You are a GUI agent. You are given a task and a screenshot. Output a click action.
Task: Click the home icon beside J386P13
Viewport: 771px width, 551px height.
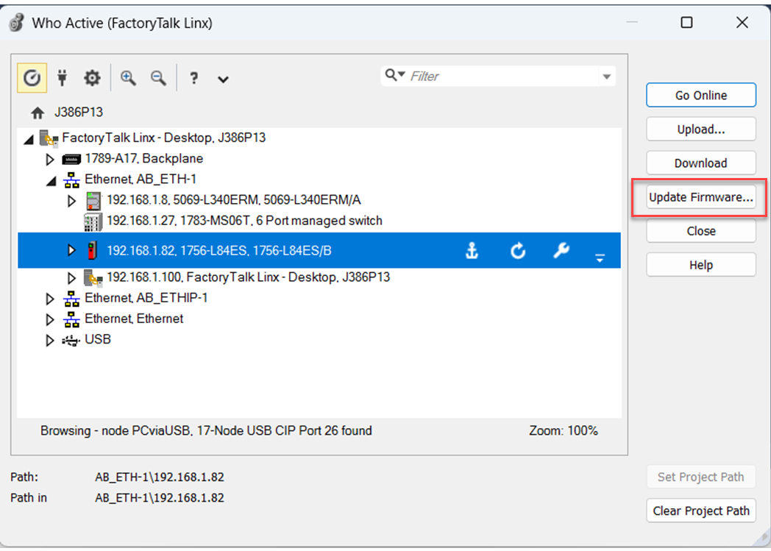point(38,113)
